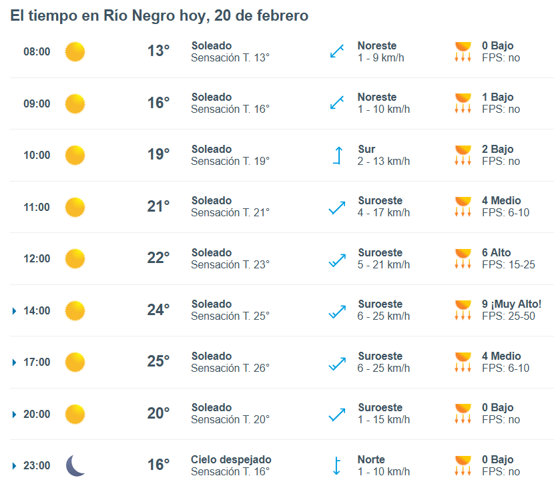Expand the 14:00 hourly row

[15, 310]
